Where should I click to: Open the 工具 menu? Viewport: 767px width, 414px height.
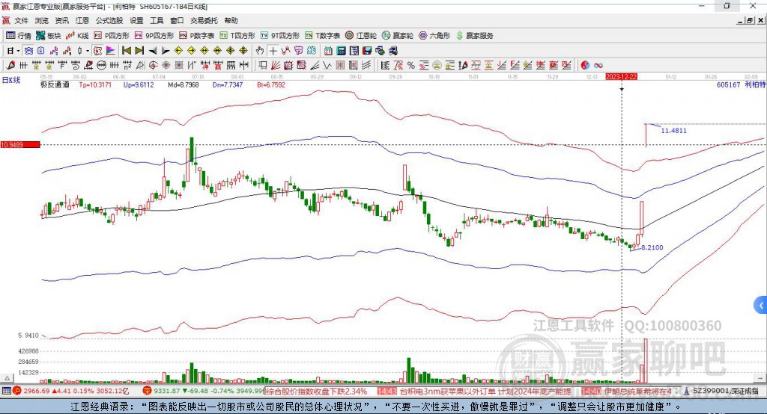pyautogui.click(x=157, y=20)
